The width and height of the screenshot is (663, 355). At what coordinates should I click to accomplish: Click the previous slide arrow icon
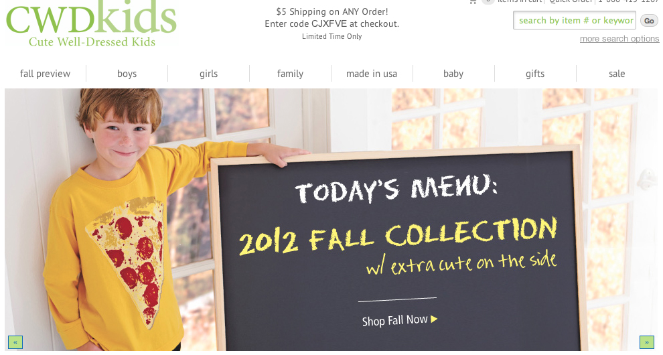tap(15, 342)
